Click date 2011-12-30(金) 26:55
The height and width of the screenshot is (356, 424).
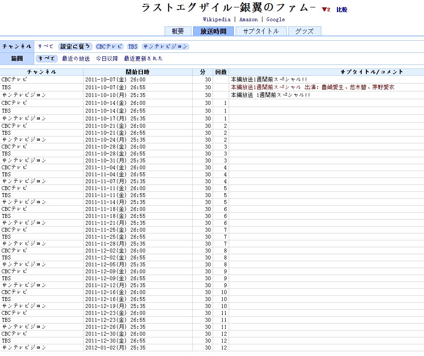pyautogui.click(x=116, y=341)
